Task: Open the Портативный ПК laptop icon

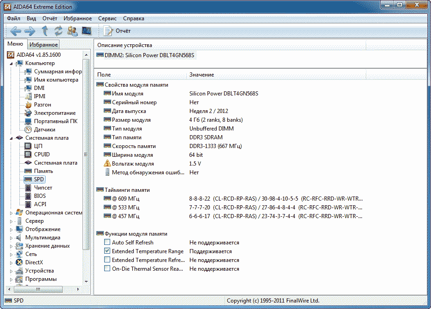Action: point(28,121)
